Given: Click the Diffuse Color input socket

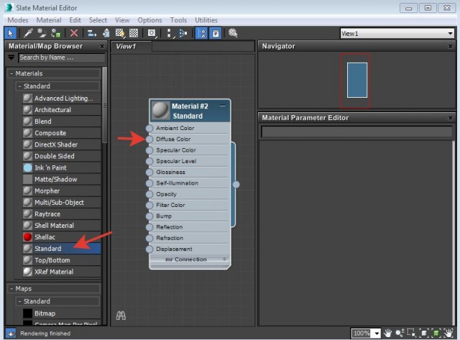Looking at the screenshot, I should pos(149,139).
